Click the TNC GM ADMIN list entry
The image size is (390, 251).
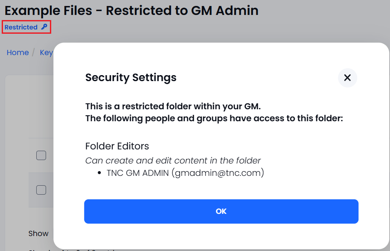tap(185, 172)
